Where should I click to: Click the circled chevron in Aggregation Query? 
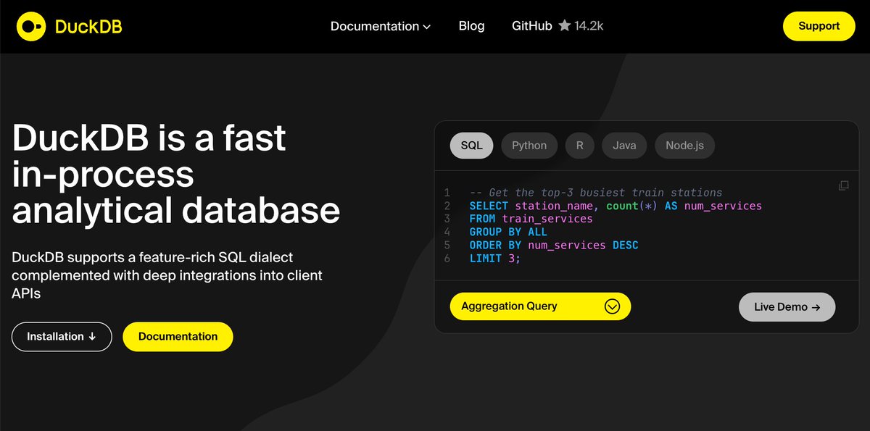pyautogui.click(x=613, y=306)
